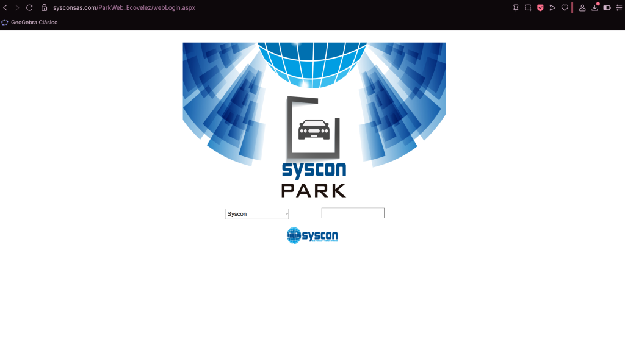Open the browser account profile
Screen dimensions: 625x364
point(582,7)
